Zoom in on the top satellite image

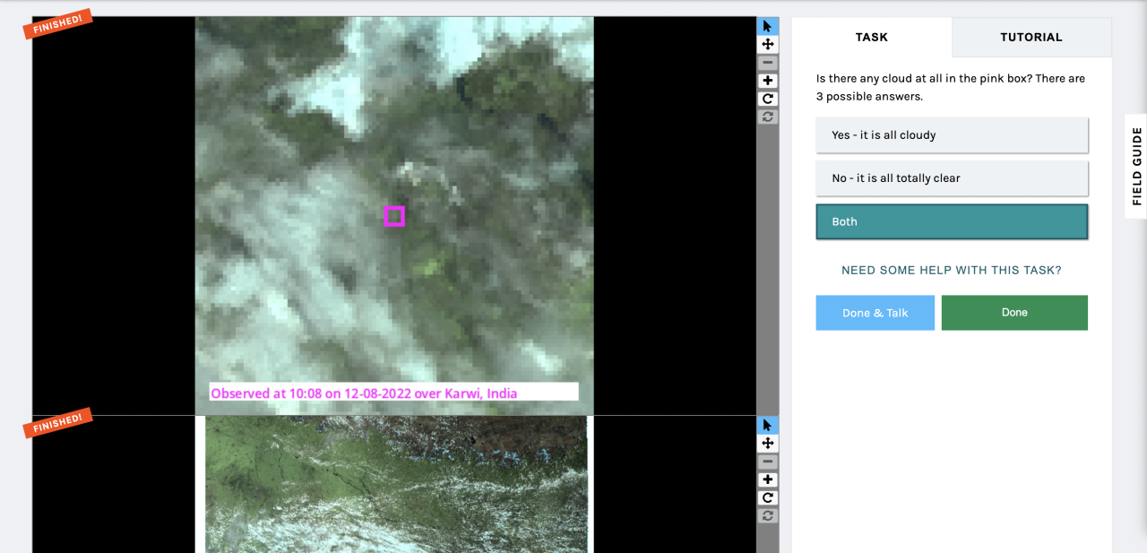point(768,81)
